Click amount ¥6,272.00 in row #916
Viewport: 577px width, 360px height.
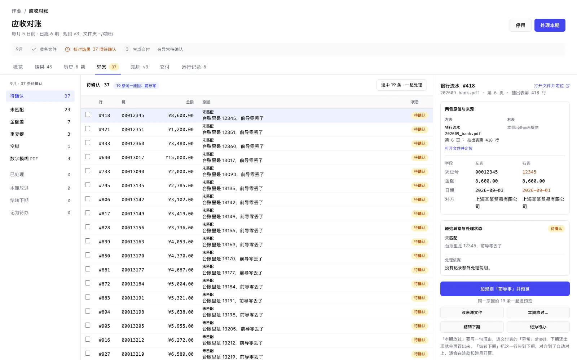[181, 340]
